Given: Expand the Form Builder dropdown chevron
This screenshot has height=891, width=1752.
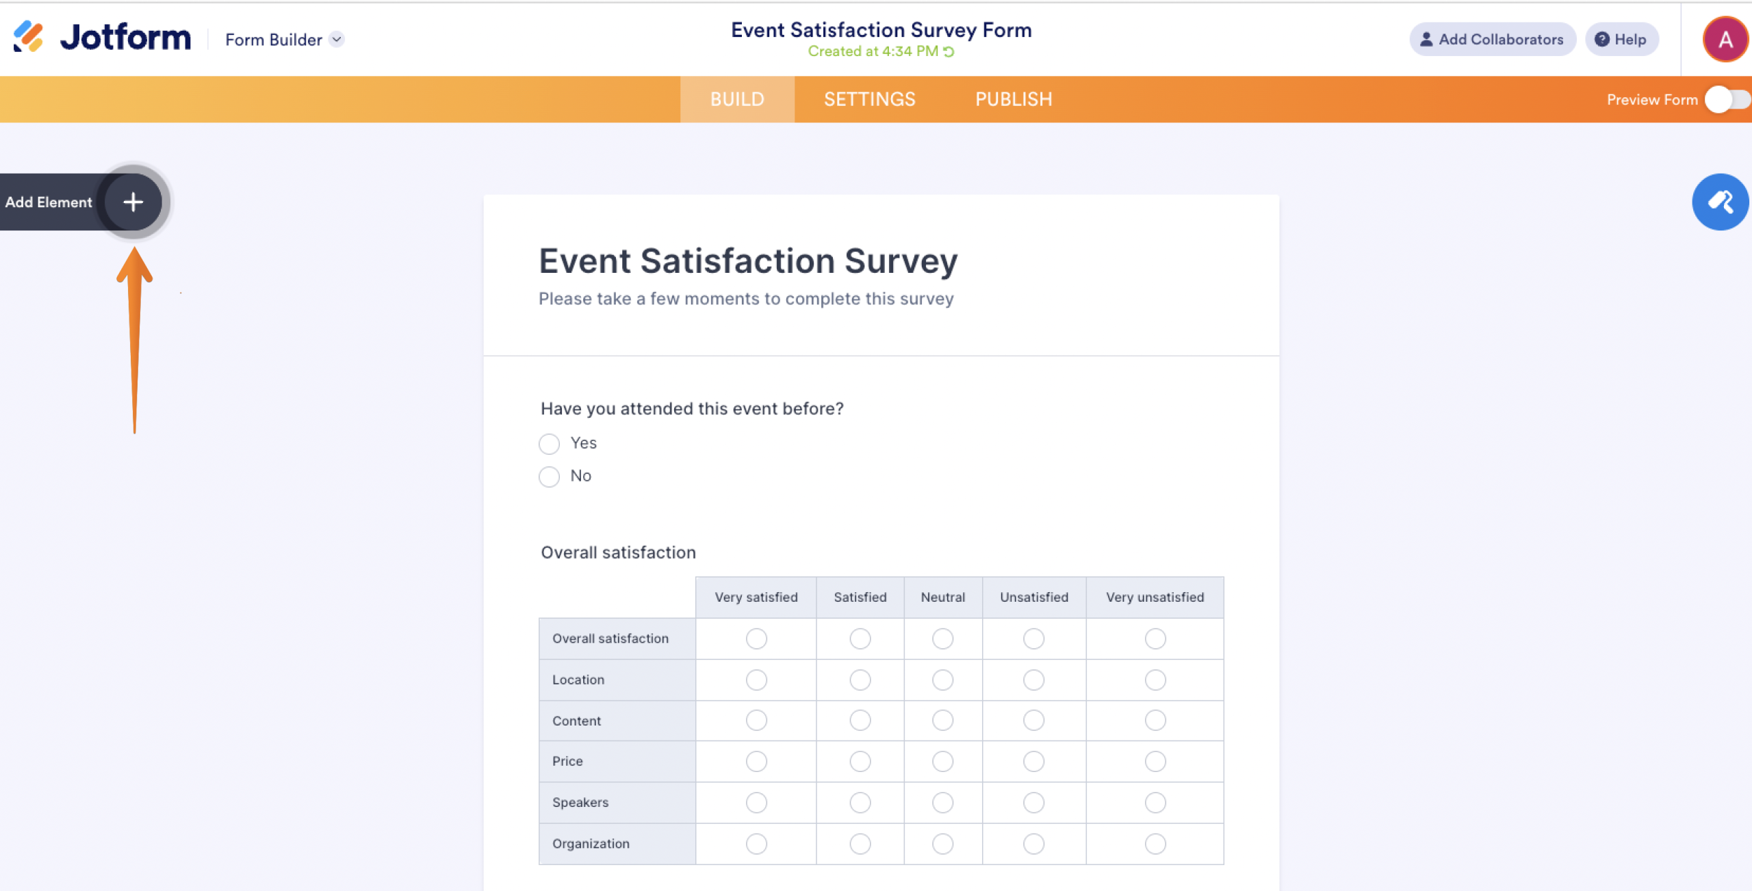Looking at the screenshot, I should [335, 40].
